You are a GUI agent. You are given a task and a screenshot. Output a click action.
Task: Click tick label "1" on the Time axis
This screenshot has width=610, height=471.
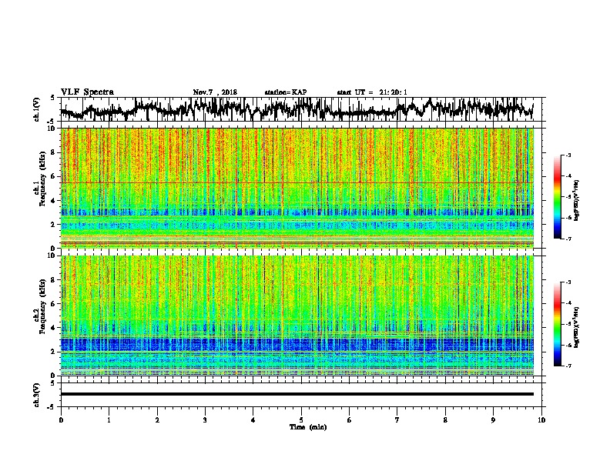pyautogui.click(x=109, y=420)
